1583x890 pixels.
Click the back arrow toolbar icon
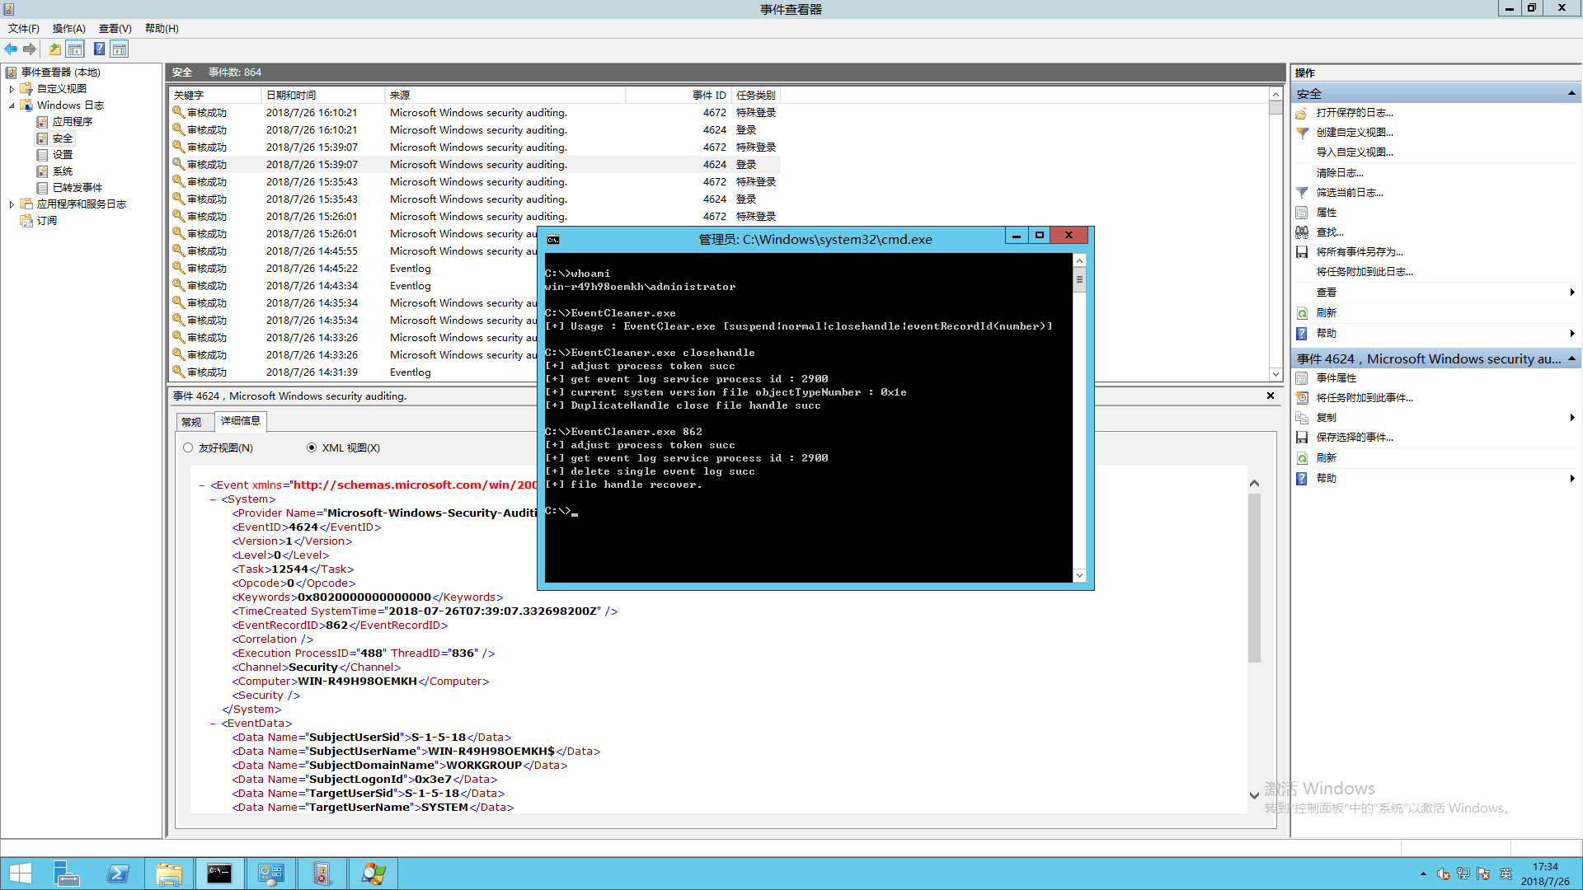pos(11,49)
